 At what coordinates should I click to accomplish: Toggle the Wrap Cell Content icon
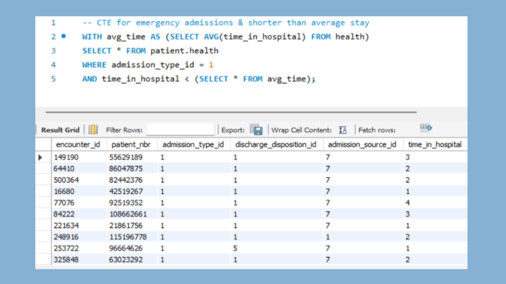(x=343, y=130)
